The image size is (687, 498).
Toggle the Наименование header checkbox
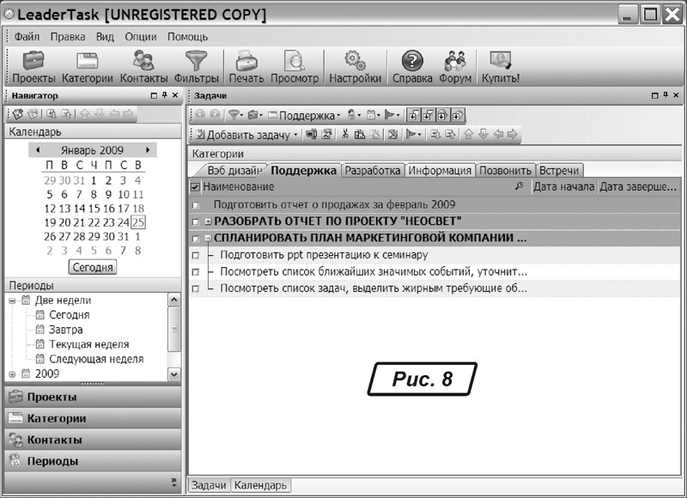[195, 187]
